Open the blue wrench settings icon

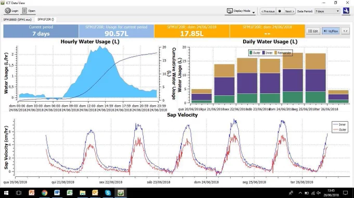346,11
